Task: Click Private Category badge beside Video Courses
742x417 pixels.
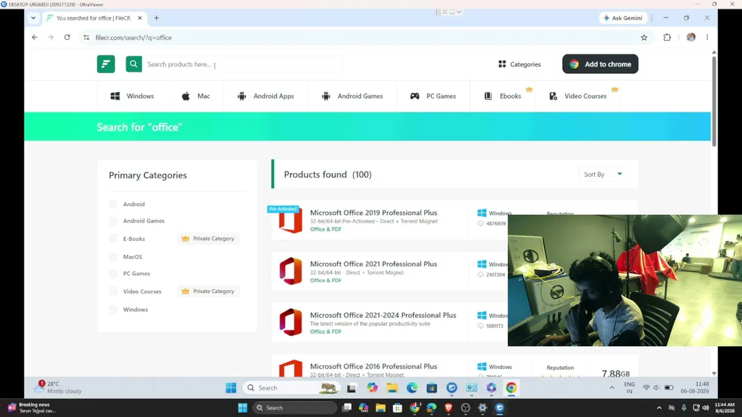Action: [208, 291]
